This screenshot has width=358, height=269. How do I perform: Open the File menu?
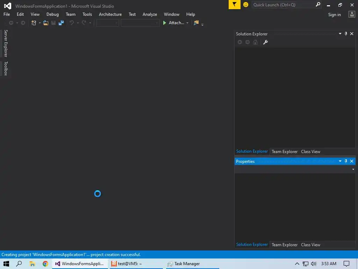pyautogui.click(x=7, y=14)
